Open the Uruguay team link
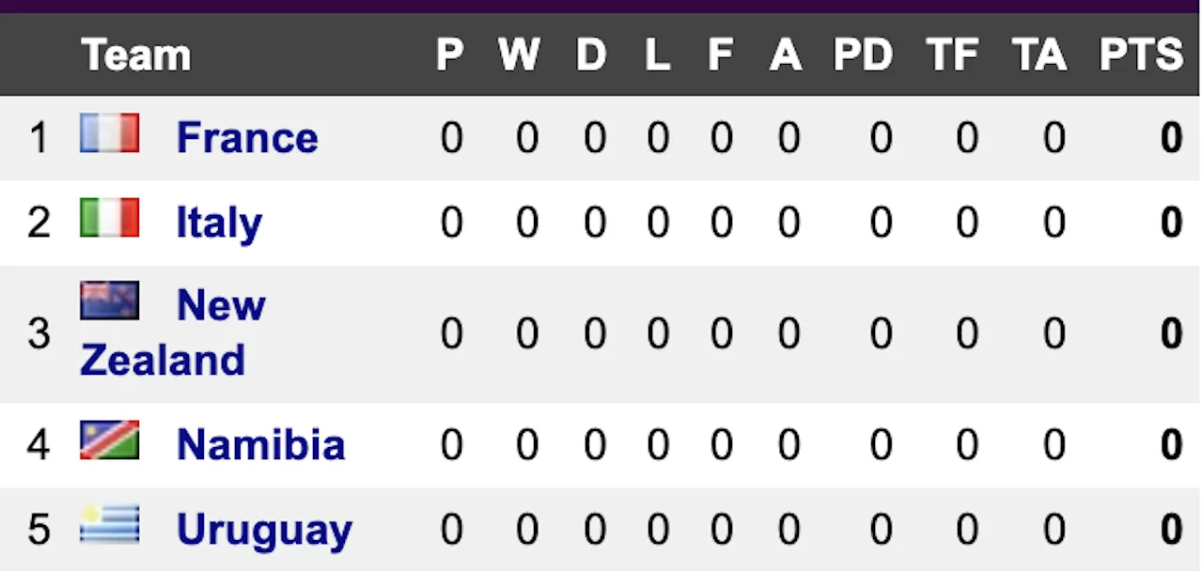 [x=264, y=531]
